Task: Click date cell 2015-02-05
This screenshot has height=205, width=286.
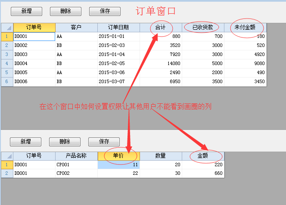Action: (118, 63)
